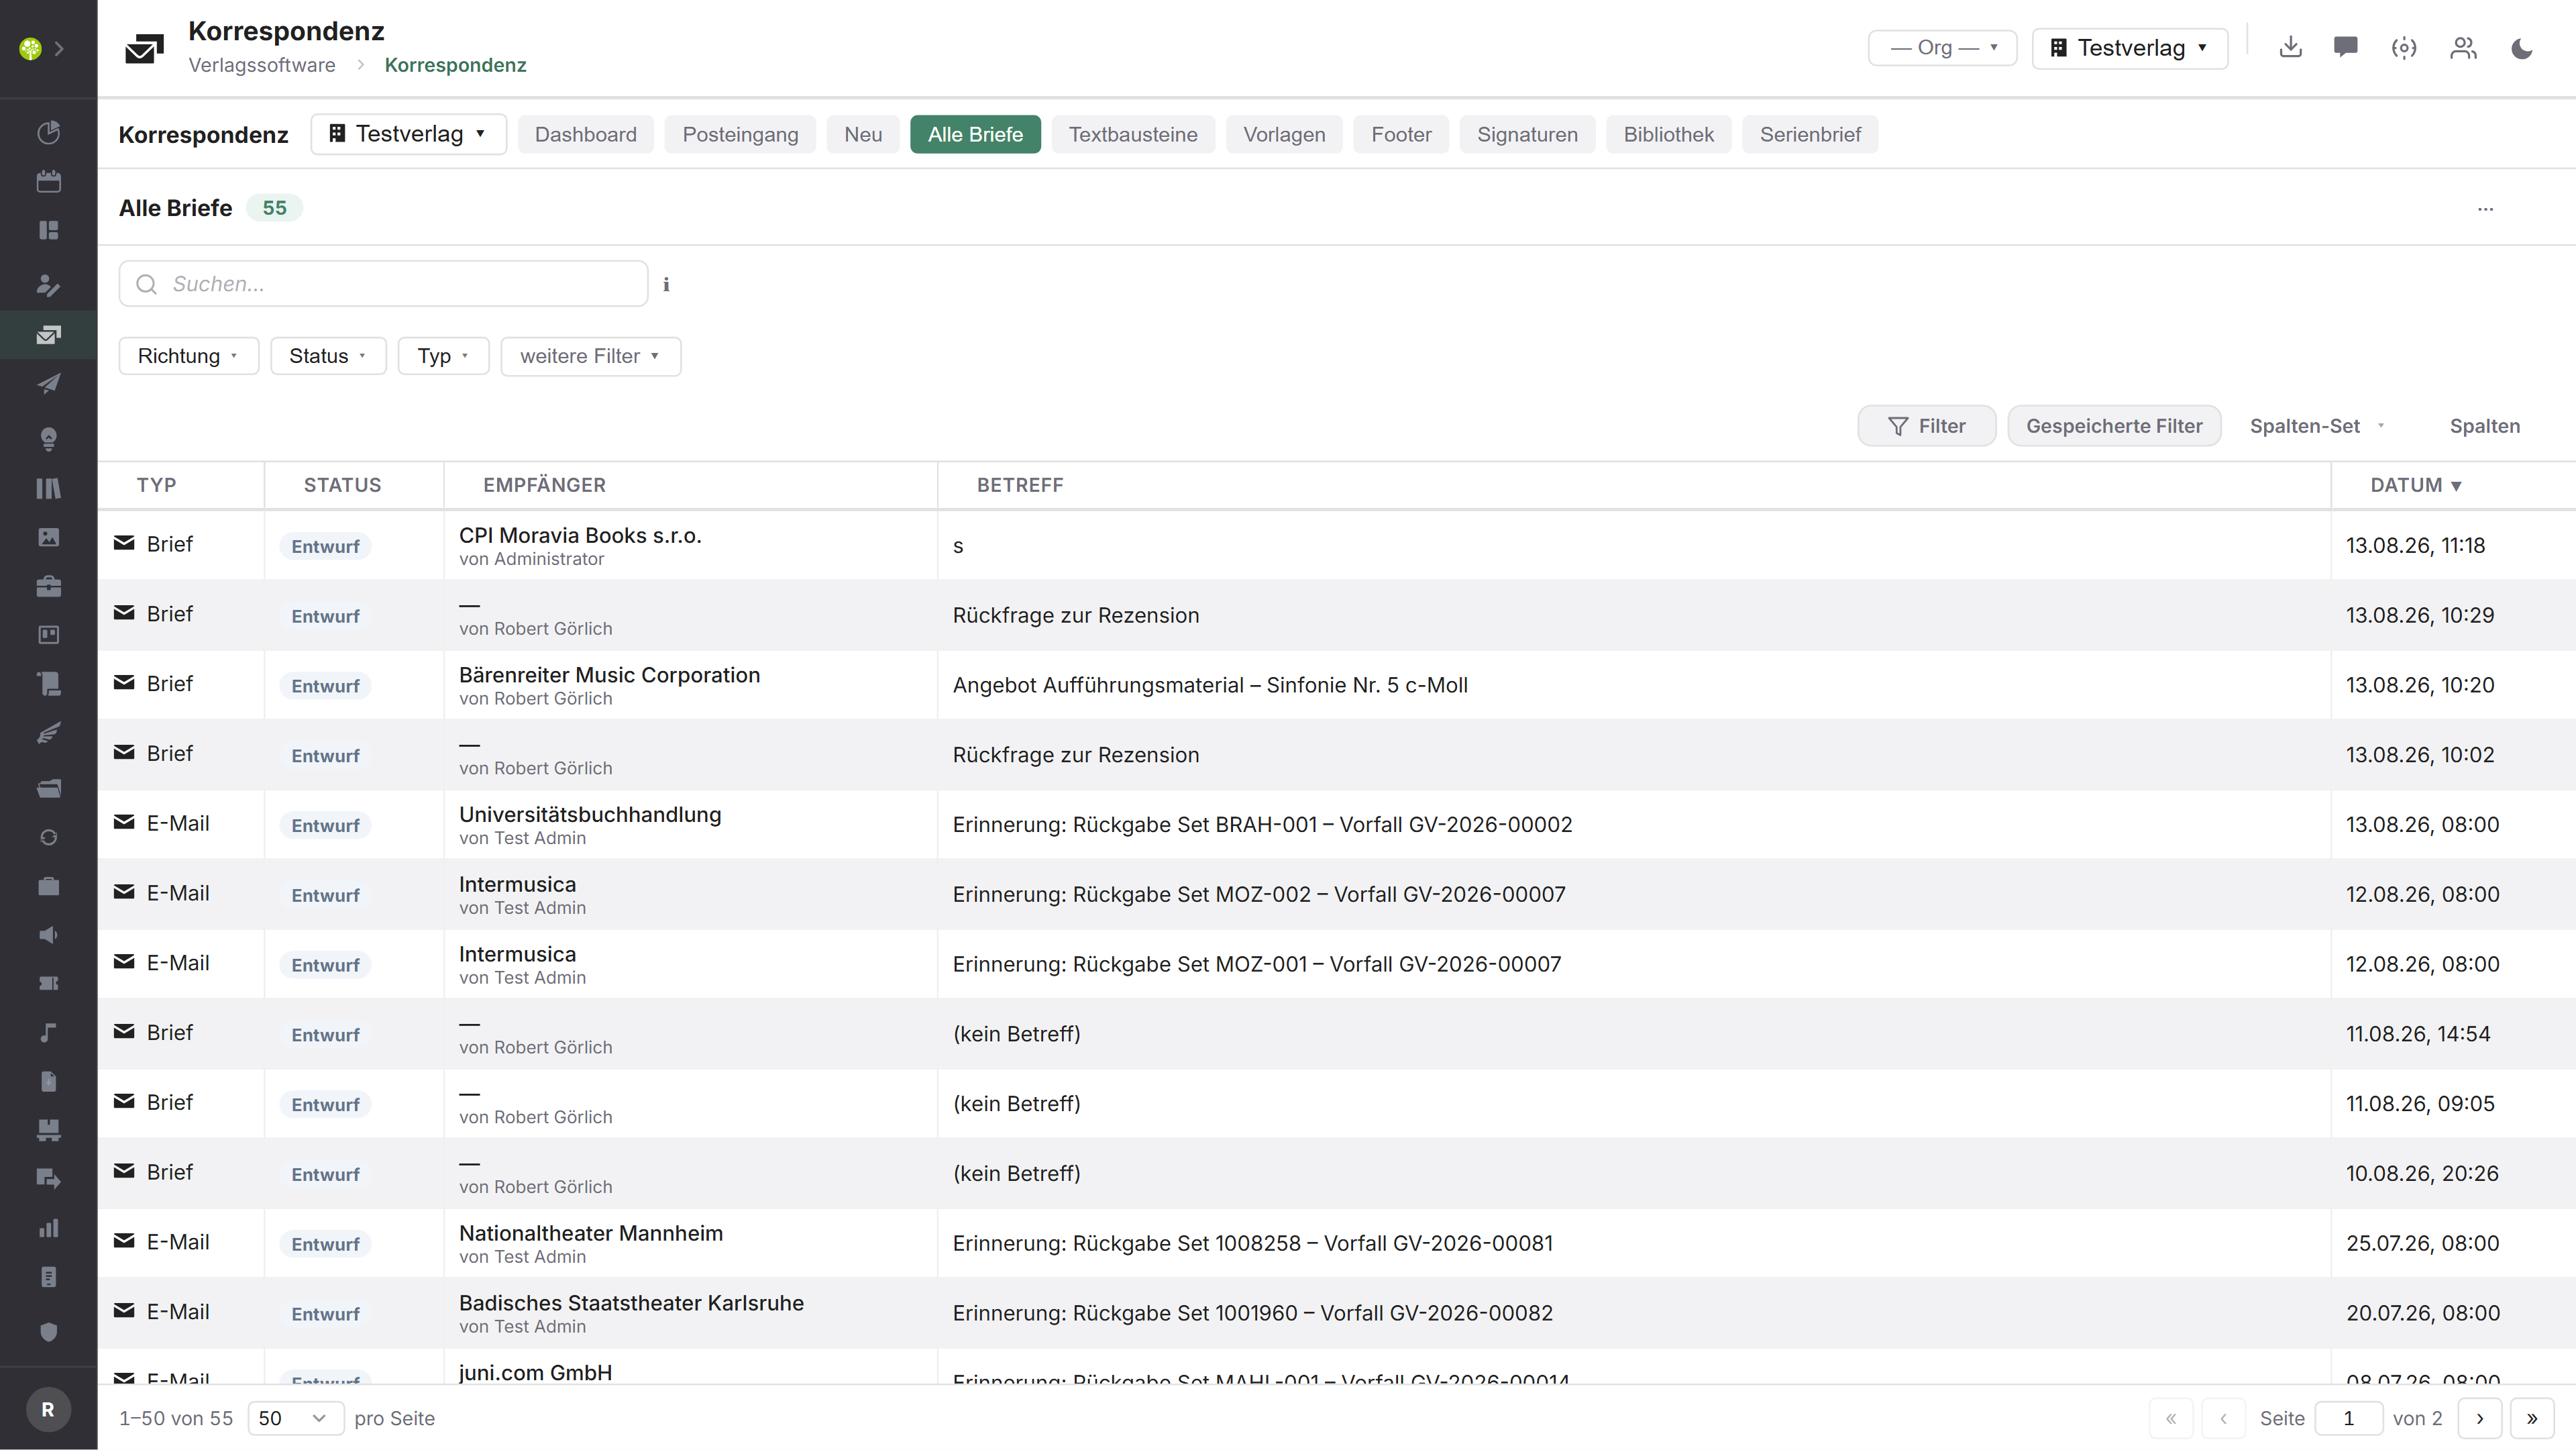The height and width of the screenshot is (1450, 2576).
Task: Open the Bibliothek tab
Action: click(1668, 134)
